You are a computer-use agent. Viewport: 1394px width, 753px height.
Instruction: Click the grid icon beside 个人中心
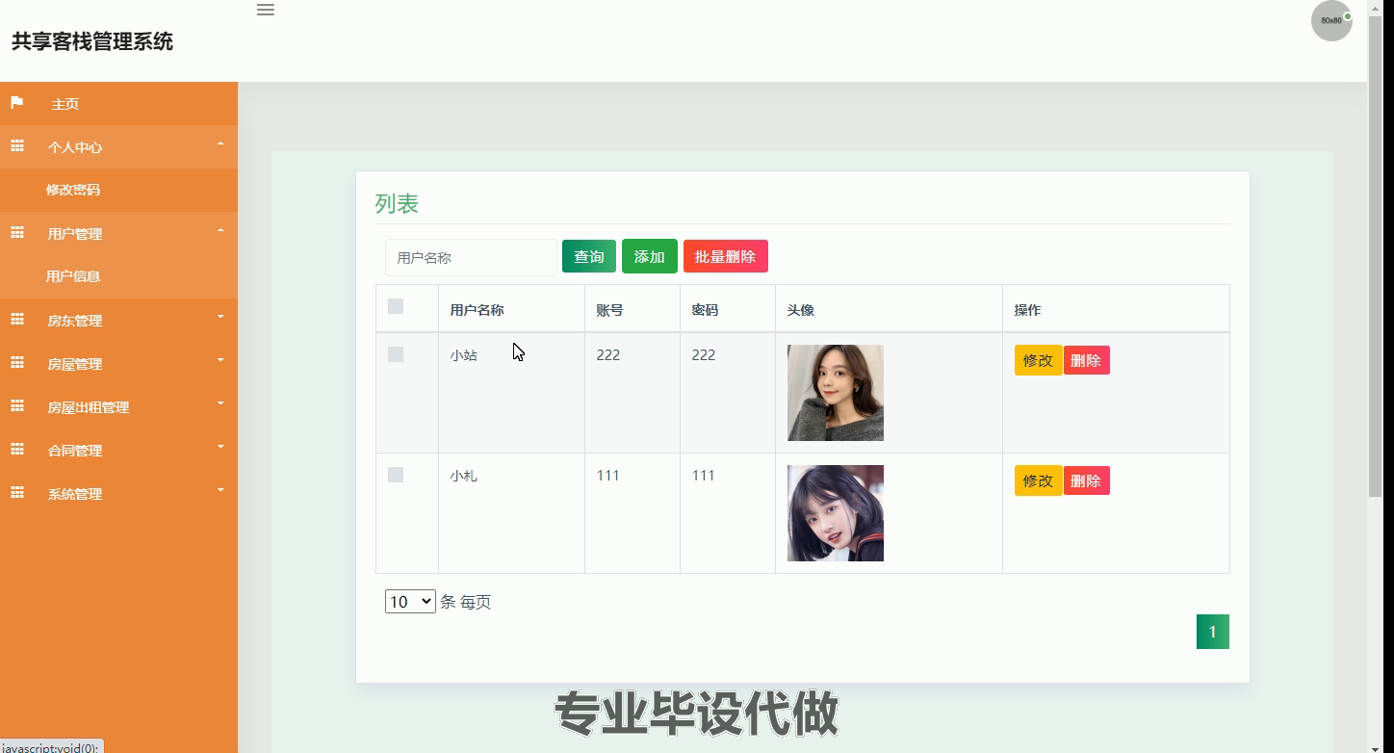(x=17, y=146)
